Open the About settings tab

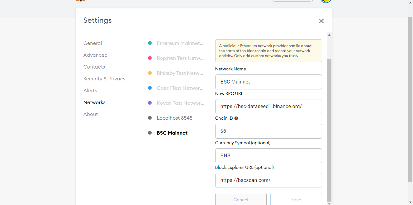[x=91, y=114]
